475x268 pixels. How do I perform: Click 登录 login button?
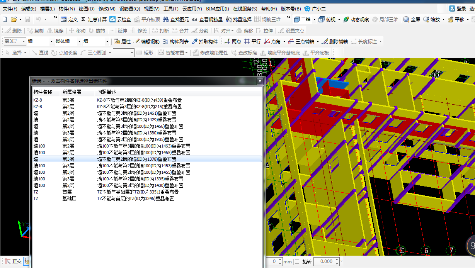click(458, 8)
